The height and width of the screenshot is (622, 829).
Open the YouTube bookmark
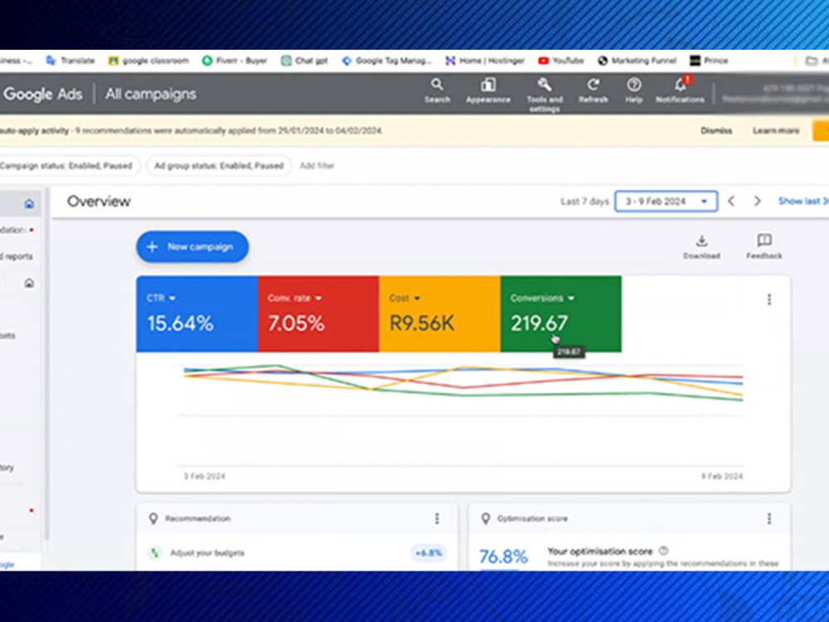click(x=561, y=61)
